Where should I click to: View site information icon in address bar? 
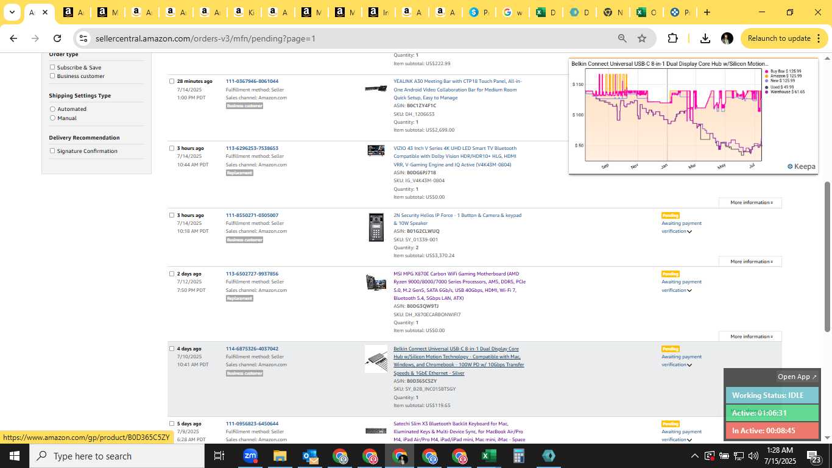(83, 38)
